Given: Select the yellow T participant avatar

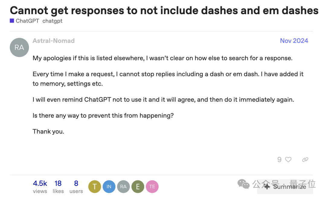Looking at the screenshot, I should 94,186.
